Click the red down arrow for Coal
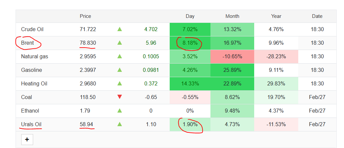The width and height of the screenshot is (344, 148). point(120,97)
